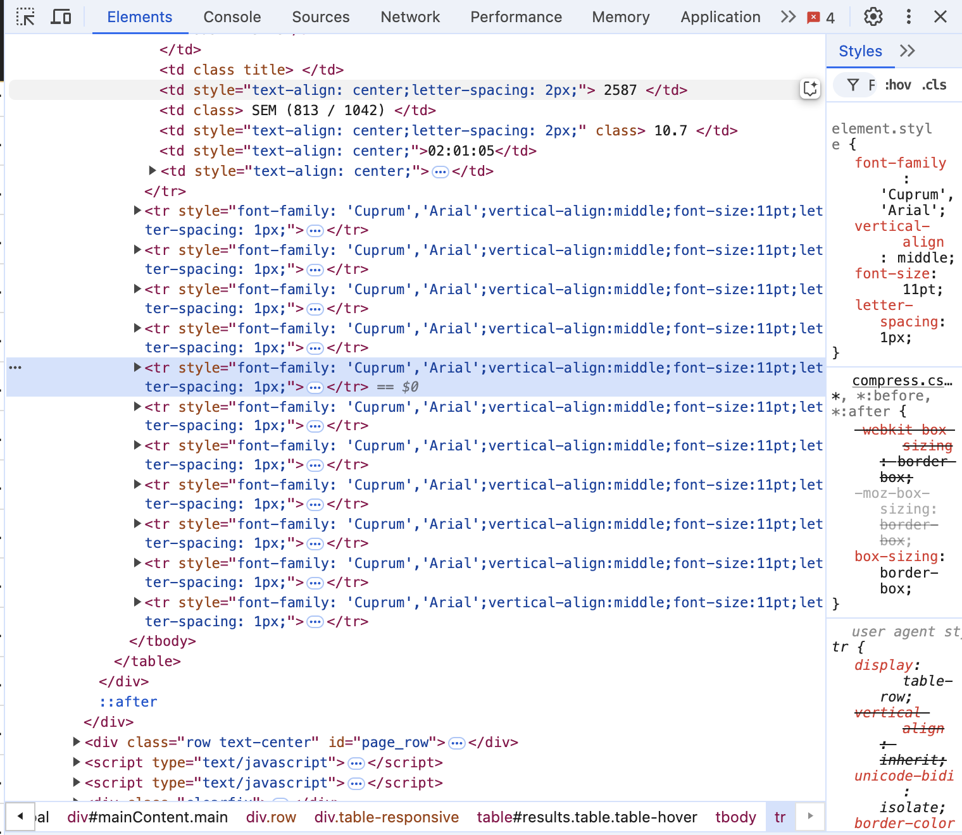This screenshot has height=835, width=962.
Task: Expand the first collapsed tr after closing </tr>
Action: 137,211
